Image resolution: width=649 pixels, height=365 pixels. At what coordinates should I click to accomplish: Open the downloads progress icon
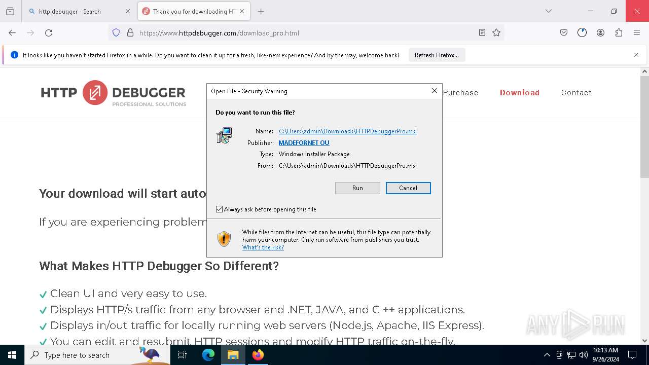pos(582,33)
